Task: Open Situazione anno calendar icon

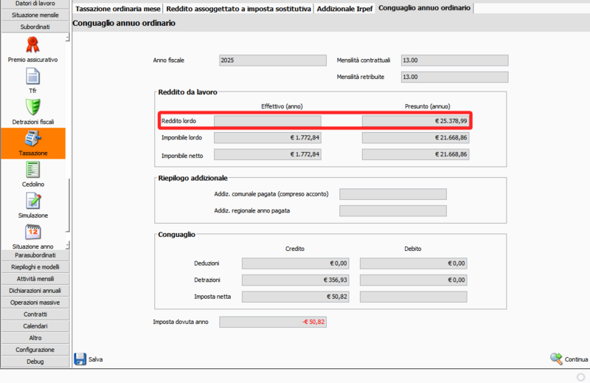Action: click(32, 232)
